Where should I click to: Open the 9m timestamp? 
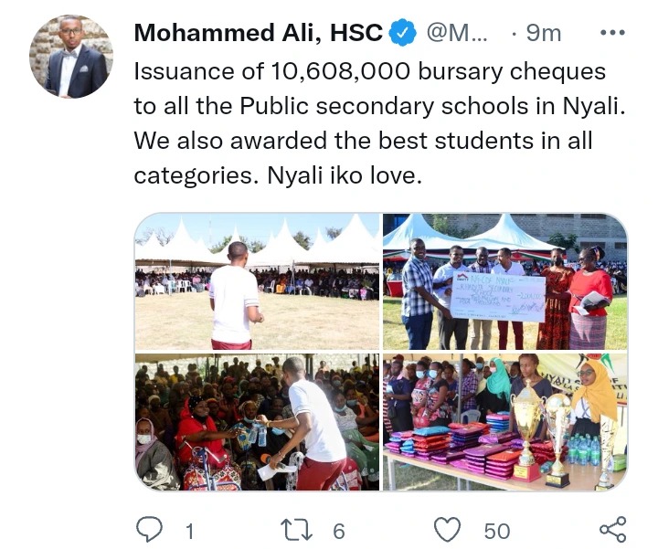click(544, 33)
